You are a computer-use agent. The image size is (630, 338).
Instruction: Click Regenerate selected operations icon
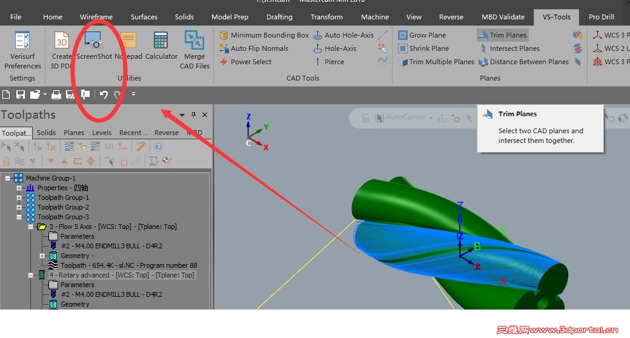tap(38, 147)
